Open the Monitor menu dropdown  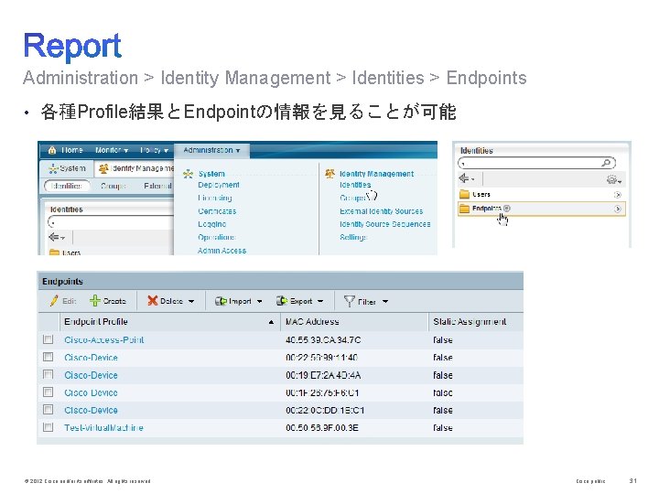[112, 150]
